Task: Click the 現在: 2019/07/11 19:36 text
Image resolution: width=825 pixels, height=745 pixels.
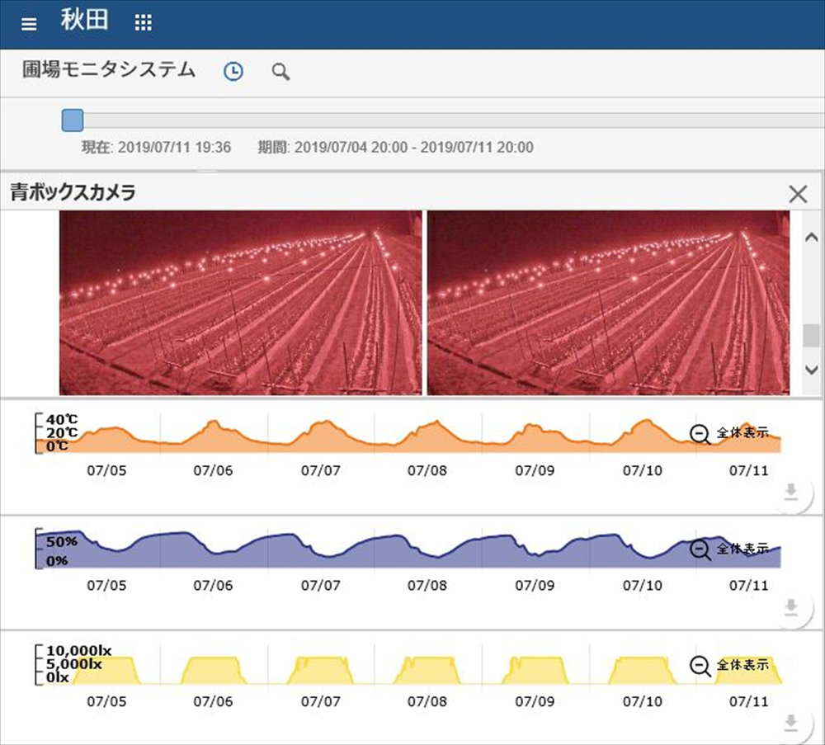Action: 156,147
